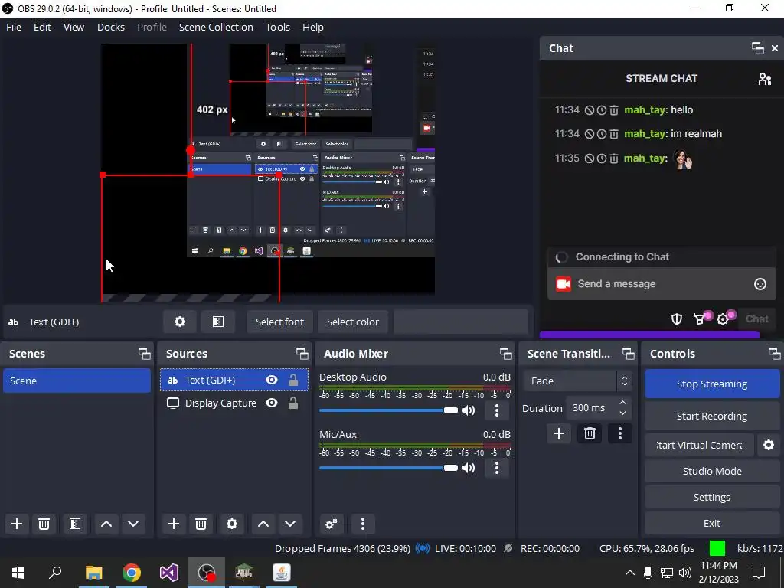
Task: Open advanced audio properties gears icon
Action: [x=331, y=524]
